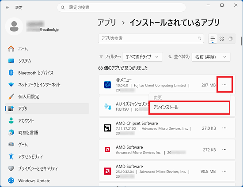Click the version 7.11.17.2100 text
This screenshot has height=187, width=243.
click(x=126, y=128)
